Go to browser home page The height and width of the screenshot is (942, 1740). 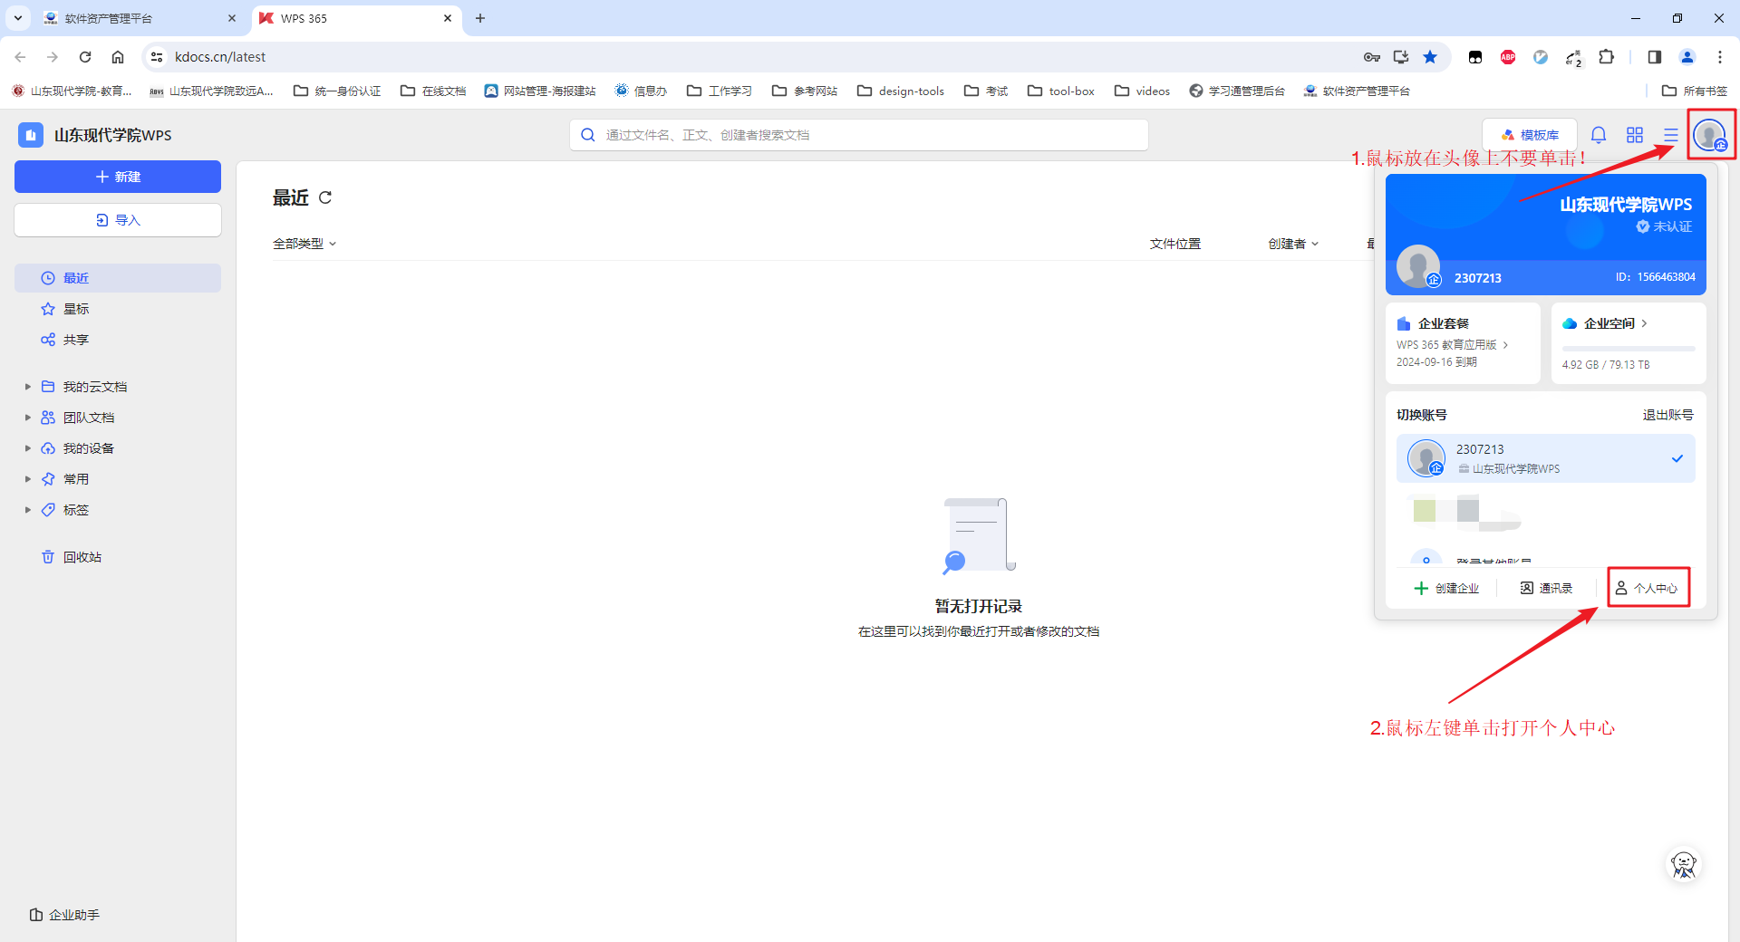(118, 57)
